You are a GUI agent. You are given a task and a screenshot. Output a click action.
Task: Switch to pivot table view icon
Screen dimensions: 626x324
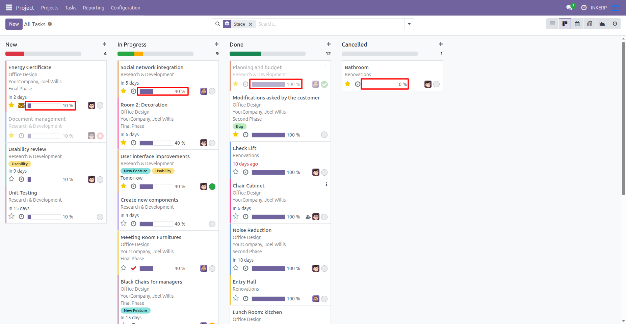pos(590,24)
